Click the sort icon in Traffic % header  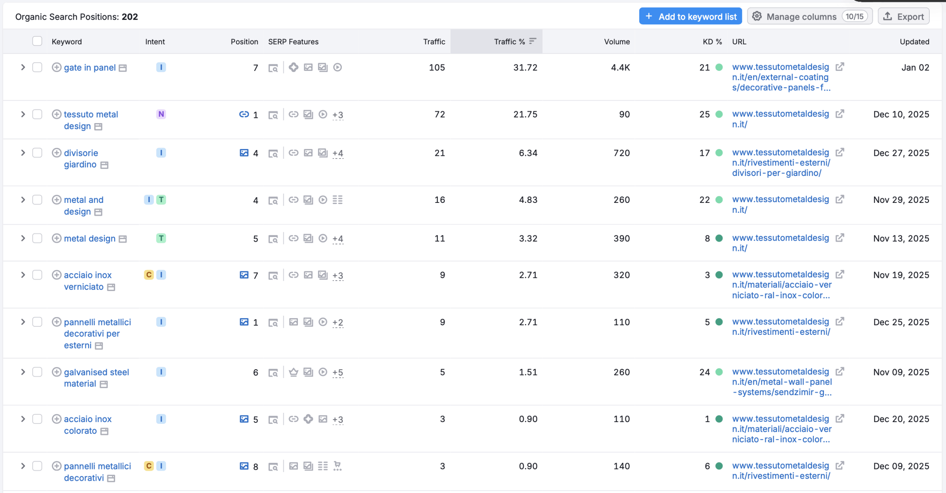532,41
